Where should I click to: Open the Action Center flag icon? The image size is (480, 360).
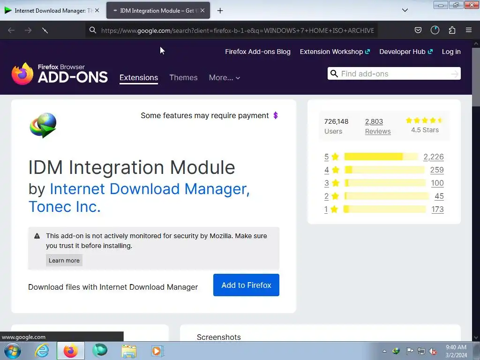410,351
